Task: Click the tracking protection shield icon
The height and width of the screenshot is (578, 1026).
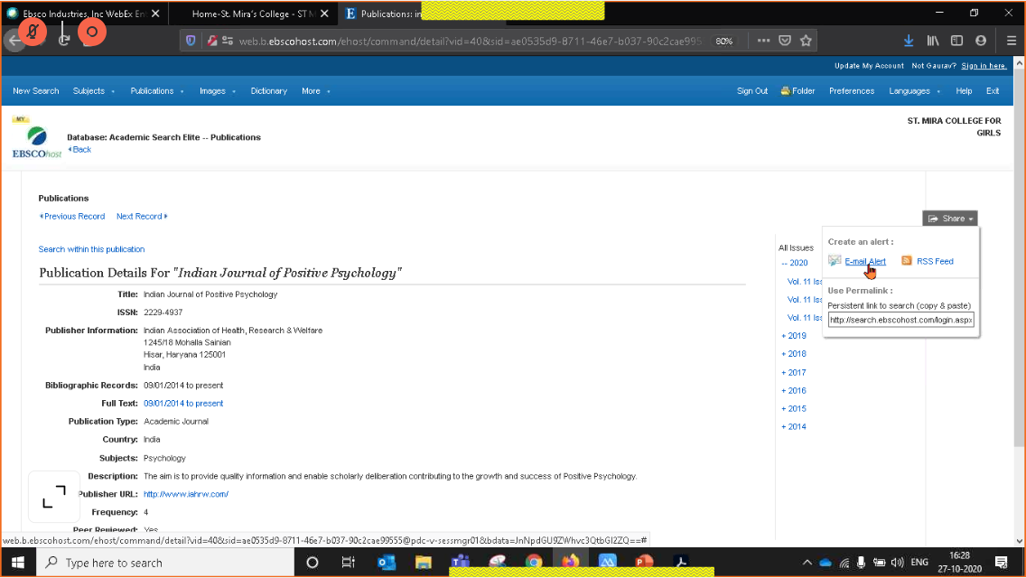Action: pyautogui.click(x=191, y=40)
